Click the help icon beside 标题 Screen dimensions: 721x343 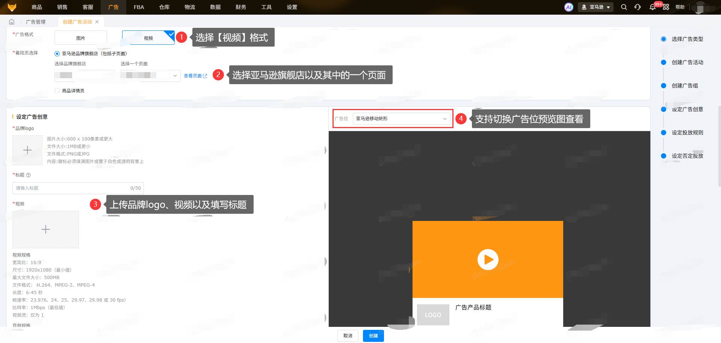tap(29, 175)
